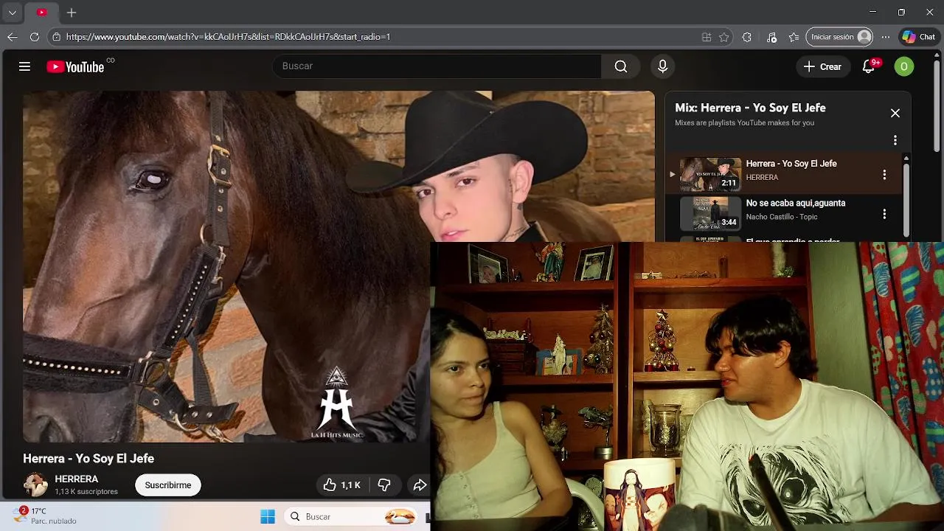Open the YouTube hamburger guide menu
944x531 pixels.
(x=24, y=66)
